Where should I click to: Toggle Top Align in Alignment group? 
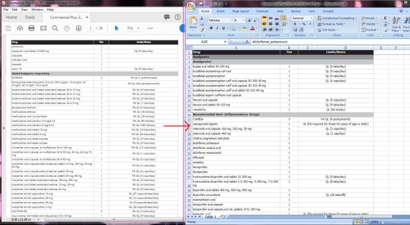pyautogui.click(x=264, y=18)
